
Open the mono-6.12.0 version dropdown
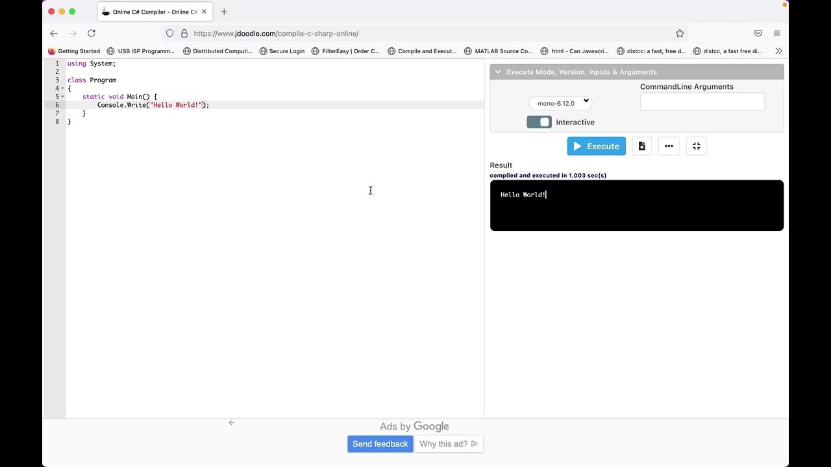[x=560, y=102]
